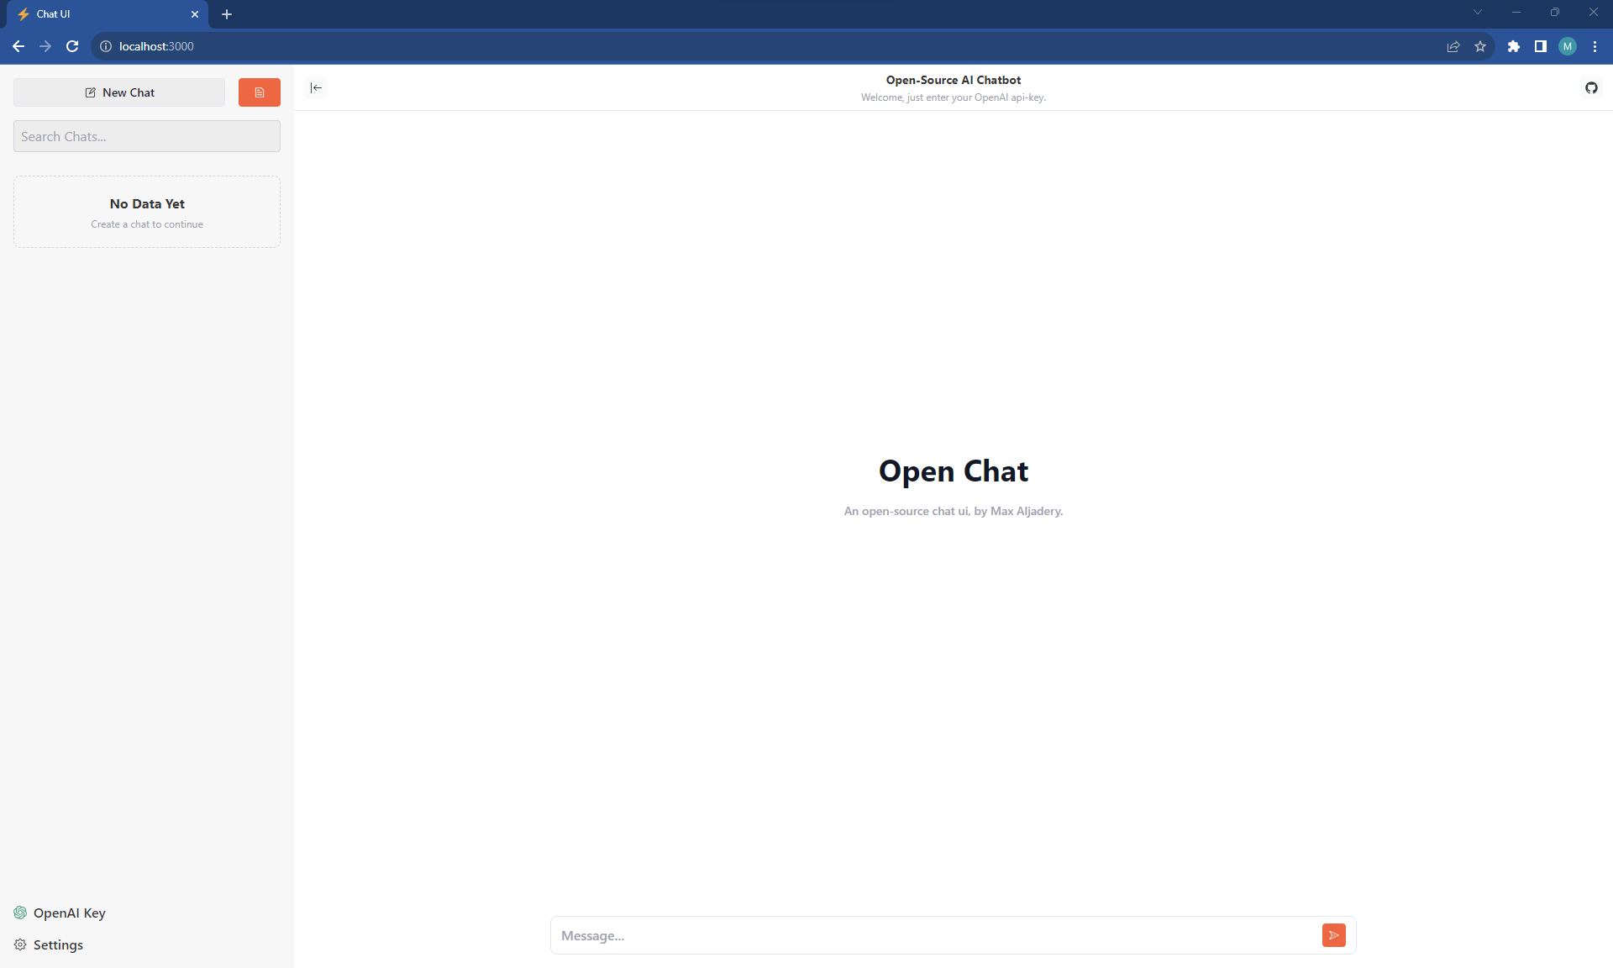
Task: Click the browser Extensions puzzle icon
Action: 1513,46
